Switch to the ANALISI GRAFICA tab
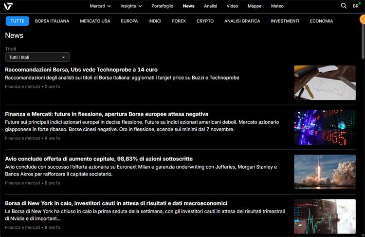 [242, 21]
